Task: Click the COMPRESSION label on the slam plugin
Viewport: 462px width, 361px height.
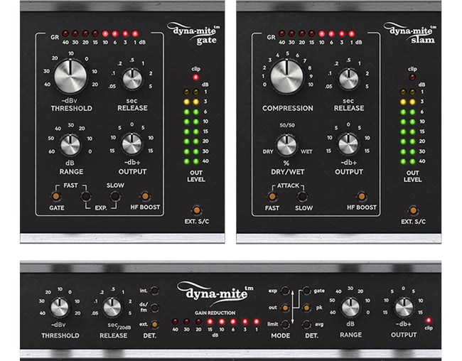Action: tap(288, 109)
